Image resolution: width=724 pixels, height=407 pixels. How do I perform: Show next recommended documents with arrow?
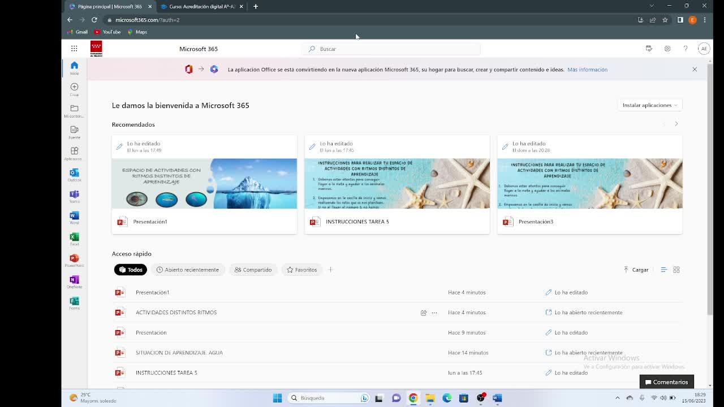coord(676,124)
